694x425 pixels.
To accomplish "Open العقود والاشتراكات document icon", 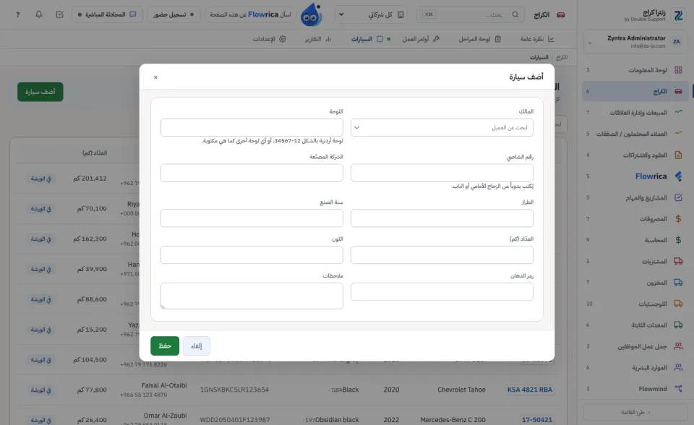I will (678, 155).
